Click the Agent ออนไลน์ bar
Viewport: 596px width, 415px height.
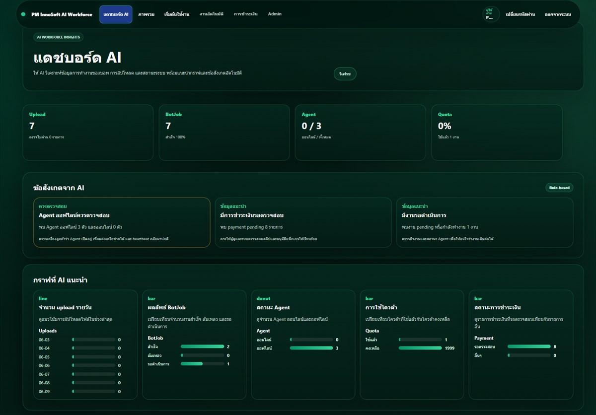tap(311, 340)
